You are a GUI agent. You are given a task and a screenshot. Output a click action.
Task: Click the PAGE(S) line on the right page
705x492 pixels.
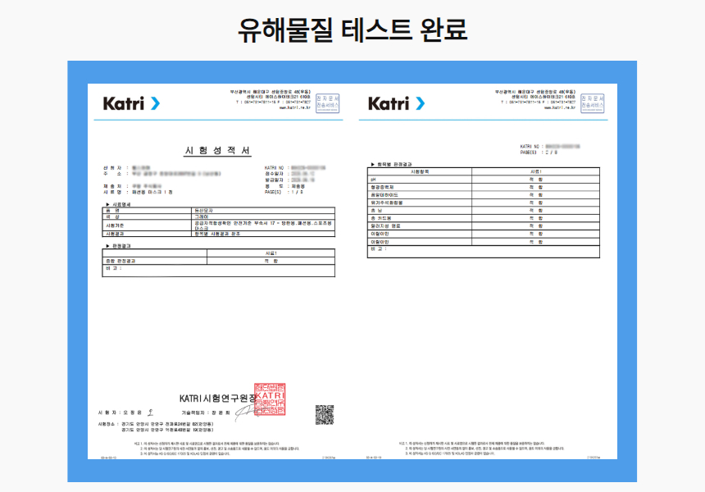(539, 153)
